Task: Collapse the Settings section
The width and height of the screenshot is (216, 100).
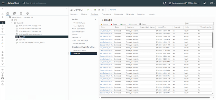Action: [95, 19]
